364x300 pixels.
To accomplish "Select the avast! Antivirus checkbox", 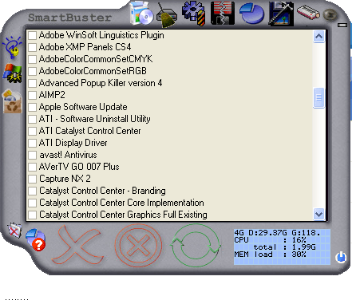I will (33, 155).
